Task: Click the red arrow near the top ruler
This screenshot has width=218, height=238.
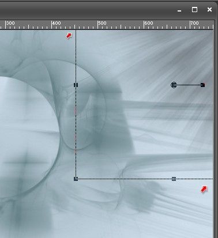Action: (69, 36)
